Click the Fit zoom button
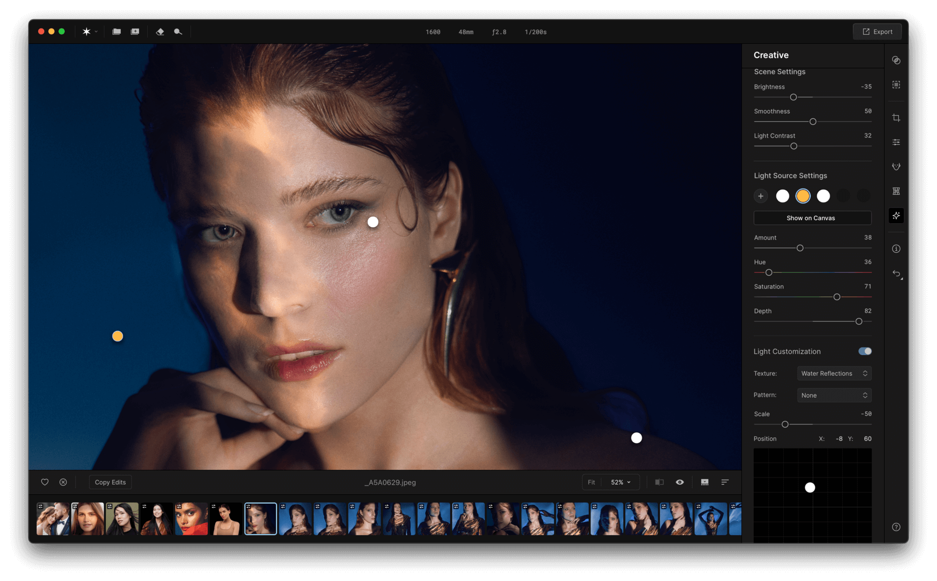The height and width of the screenshot is (581, 937). click(591, 482)
